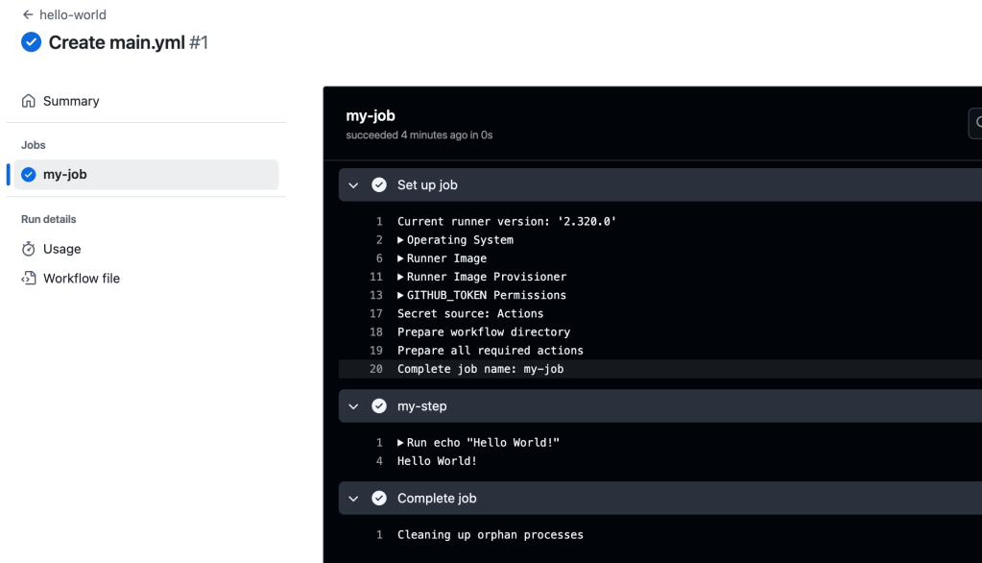Collapse the Set up job step
This screenshot has height=563, width=982.
pyautogui.click(x=353, y=185)
